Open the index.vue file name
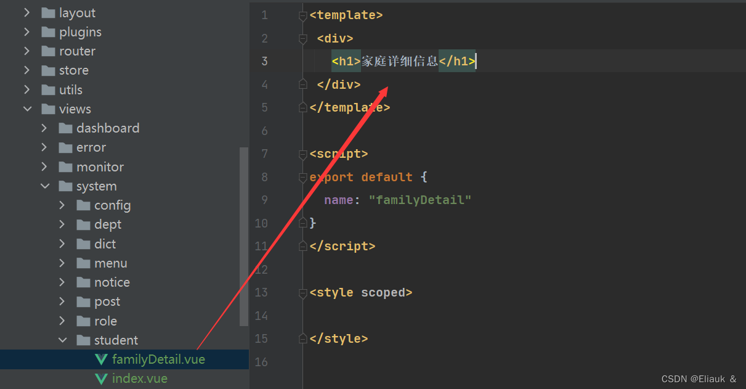 (140, 379)
